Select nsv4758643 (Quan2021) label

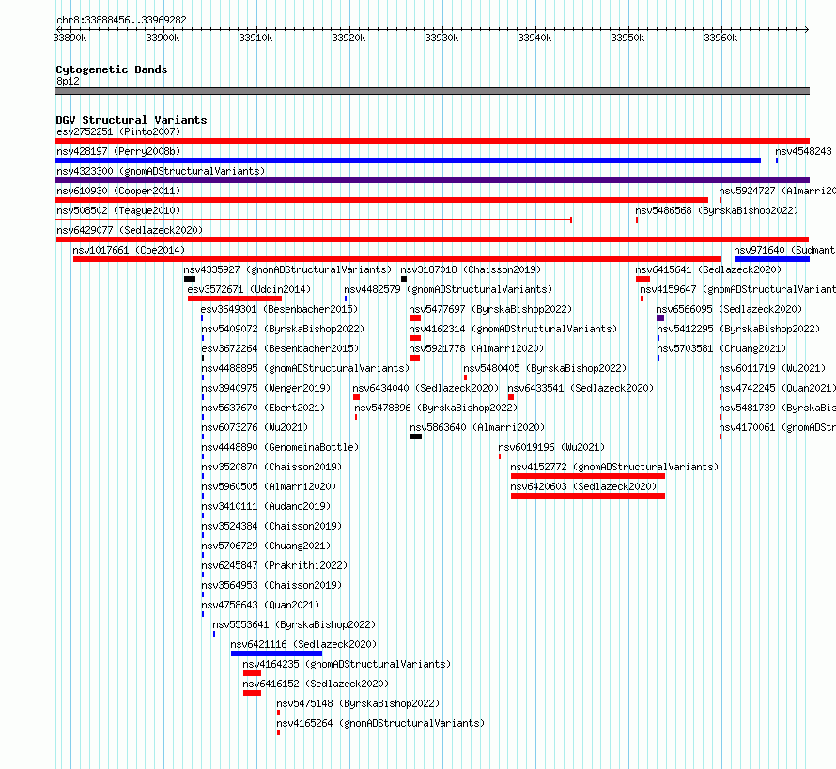[260, 605]
